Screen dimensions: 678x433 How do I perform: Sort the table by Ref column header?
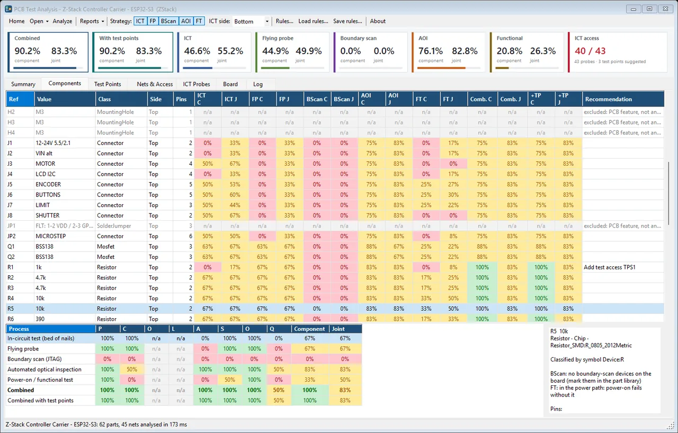coord(20,99)
